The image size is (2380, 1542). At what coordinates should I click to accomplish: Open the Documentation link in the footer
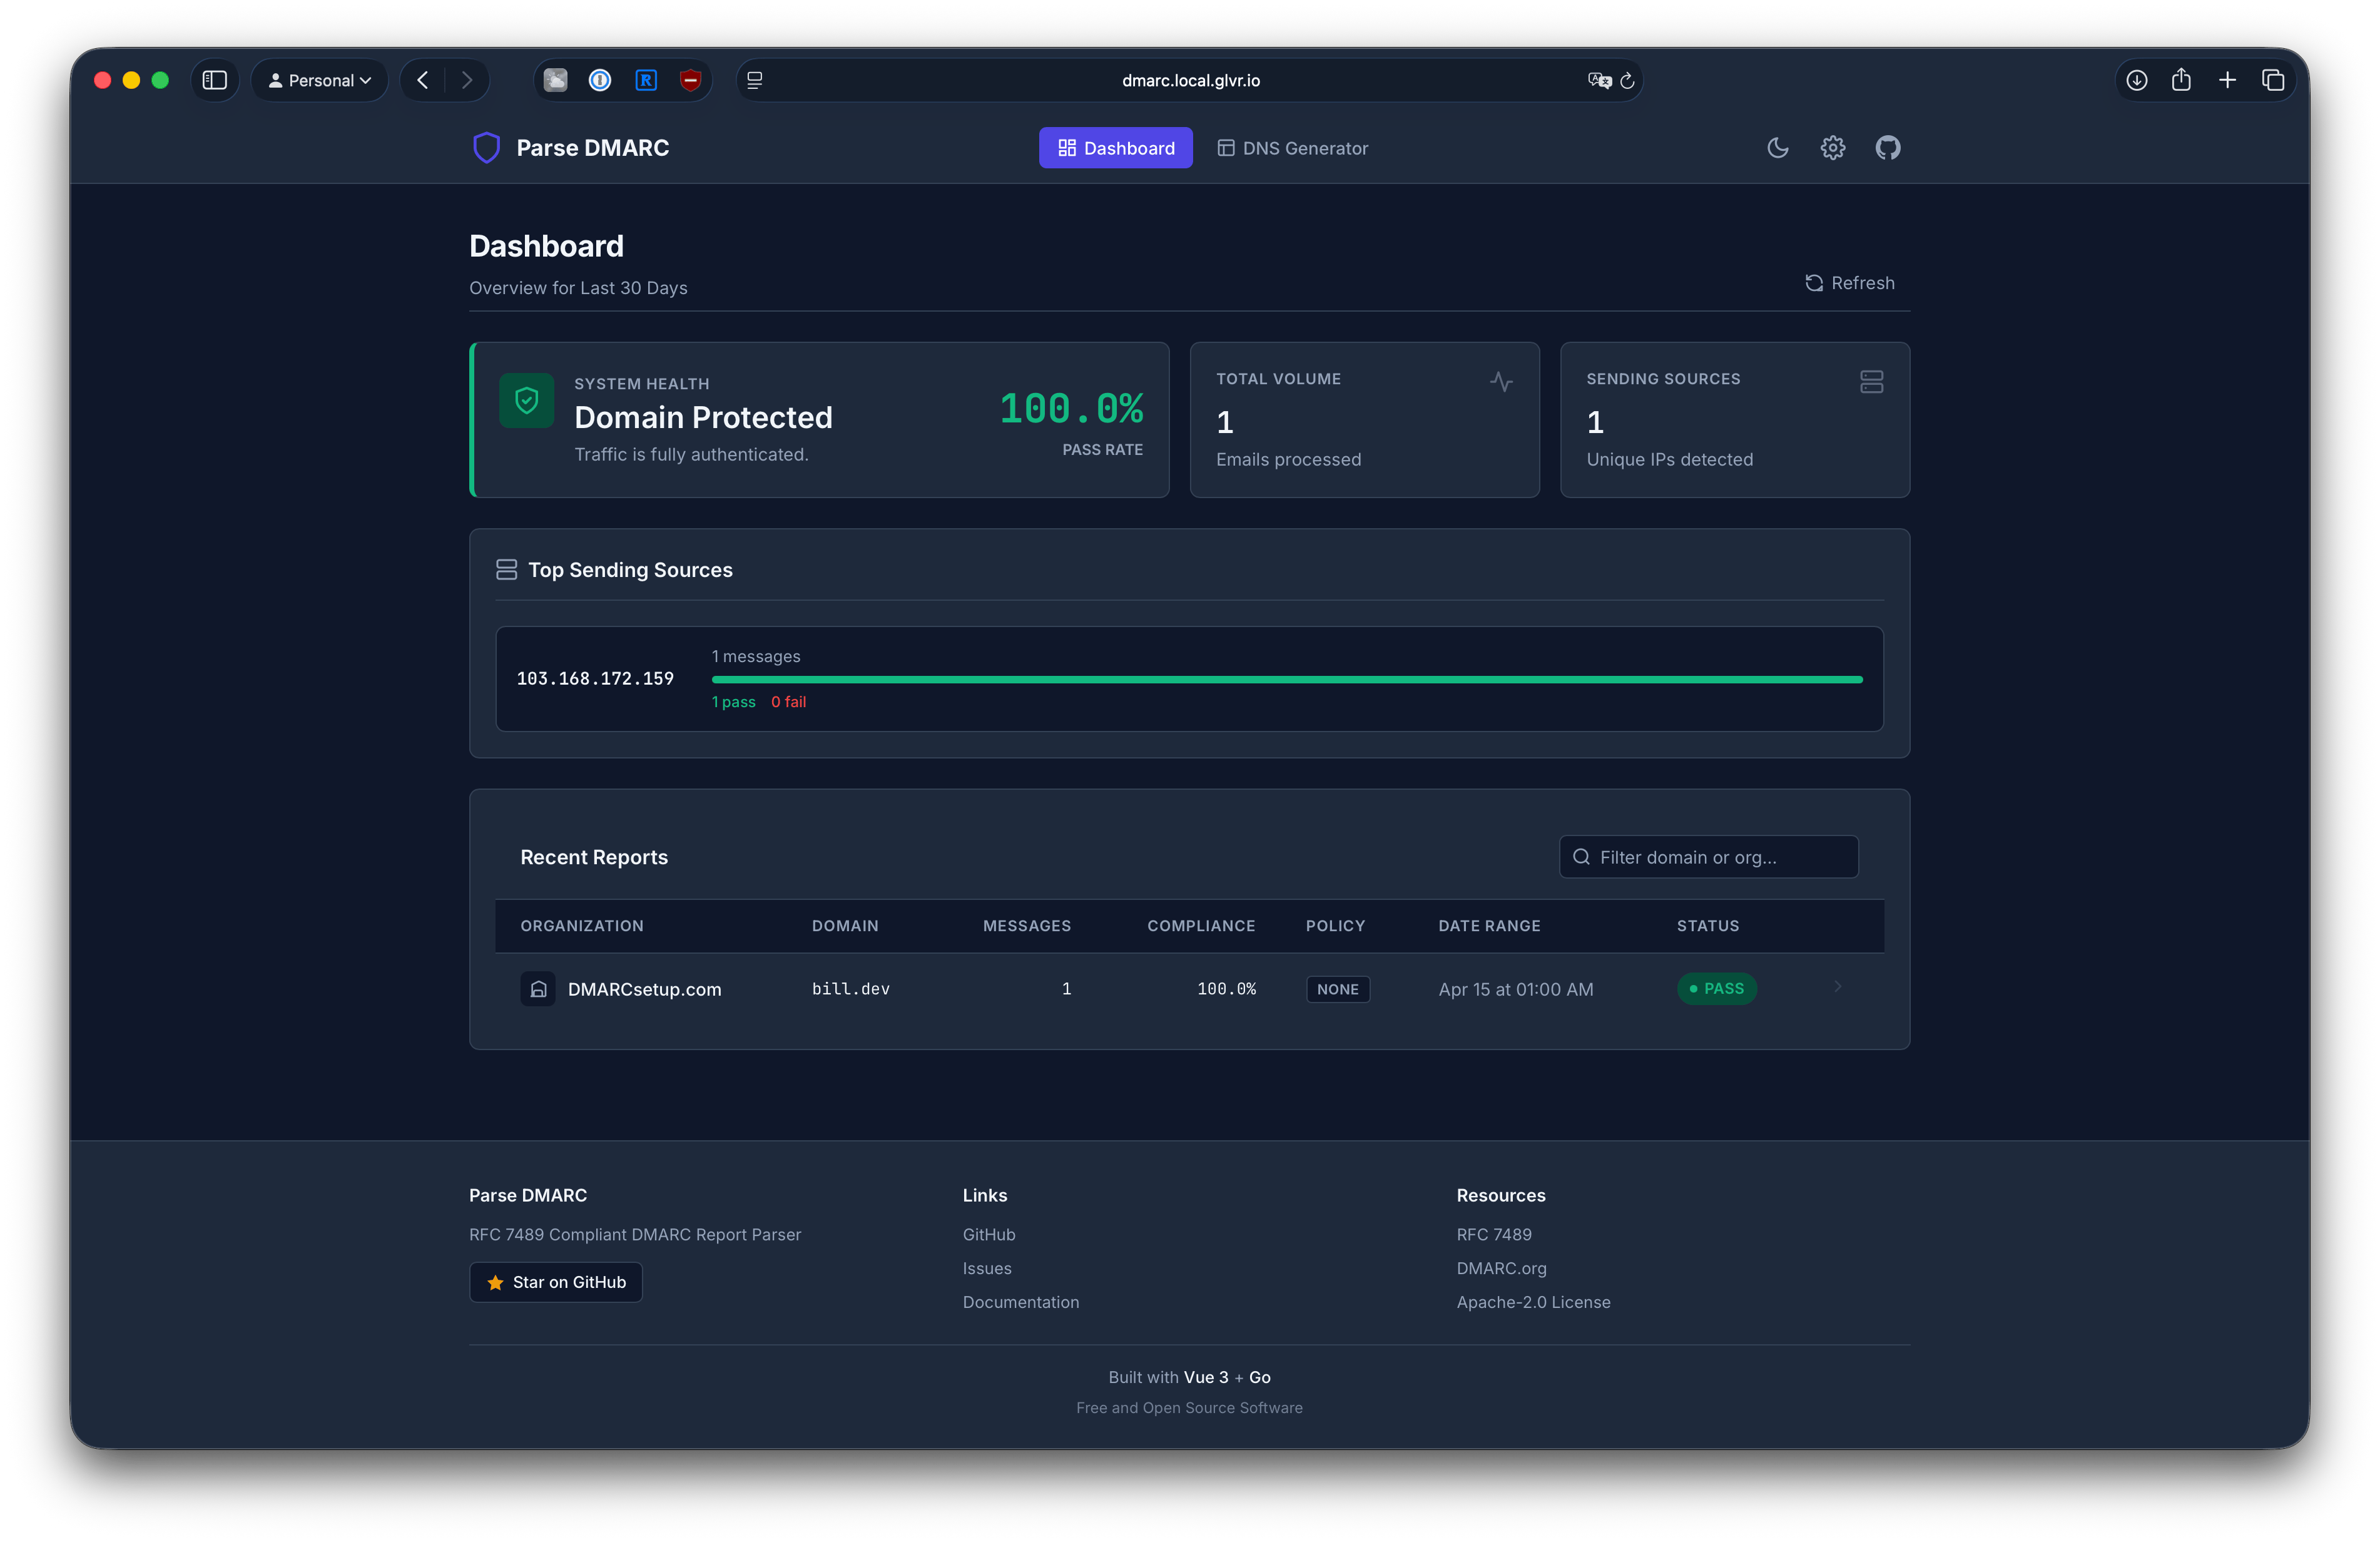pos(1020,1302)
